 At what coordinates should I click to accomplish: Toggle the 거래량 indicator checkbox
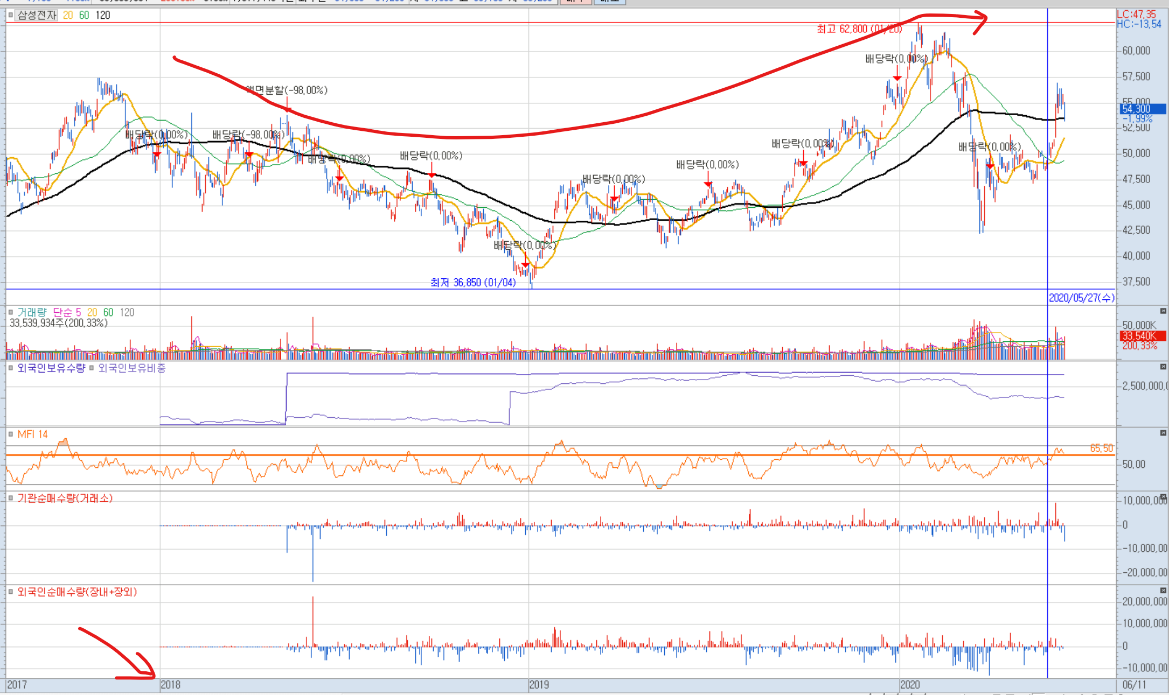pyautogui.click(x=10, y=312)
